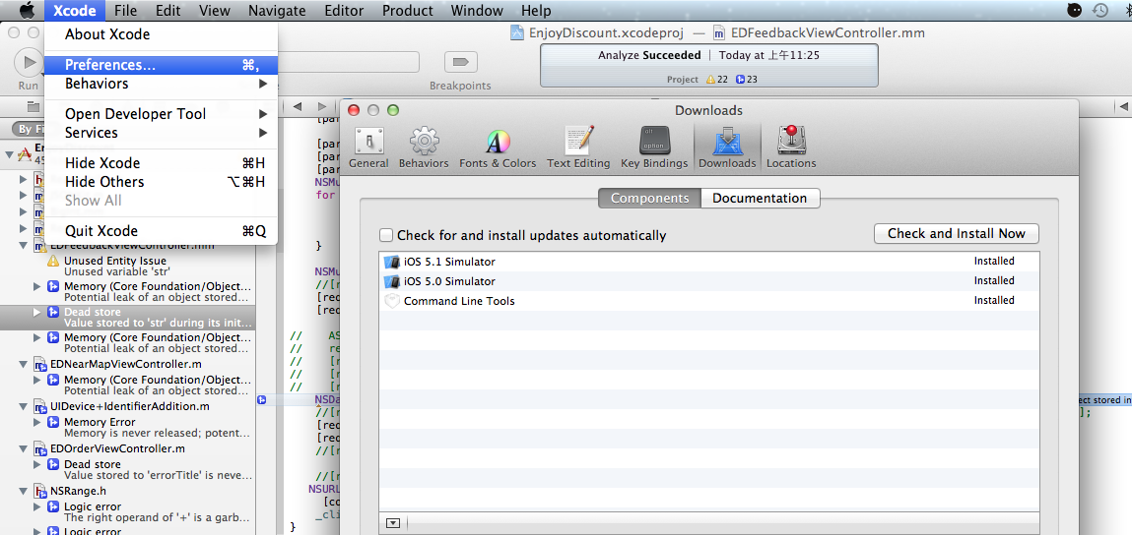Open the Behaviors submenu item
The width and height of the screenshot is (1132, 535).
[x=97, y=84]
